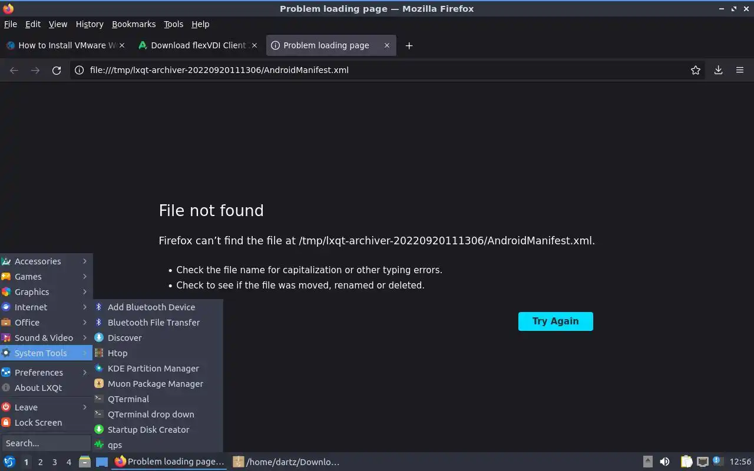Launch Add Bluetooth Device
This screenshot has height=471, width=754.
(158, 307)
